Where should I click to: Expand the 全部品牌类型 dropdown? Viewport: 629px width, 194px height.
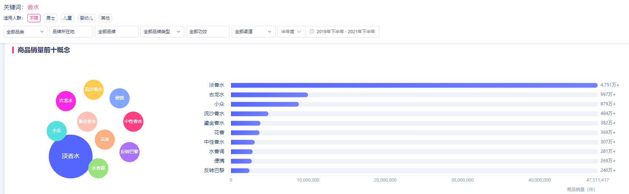click(162, 32)
